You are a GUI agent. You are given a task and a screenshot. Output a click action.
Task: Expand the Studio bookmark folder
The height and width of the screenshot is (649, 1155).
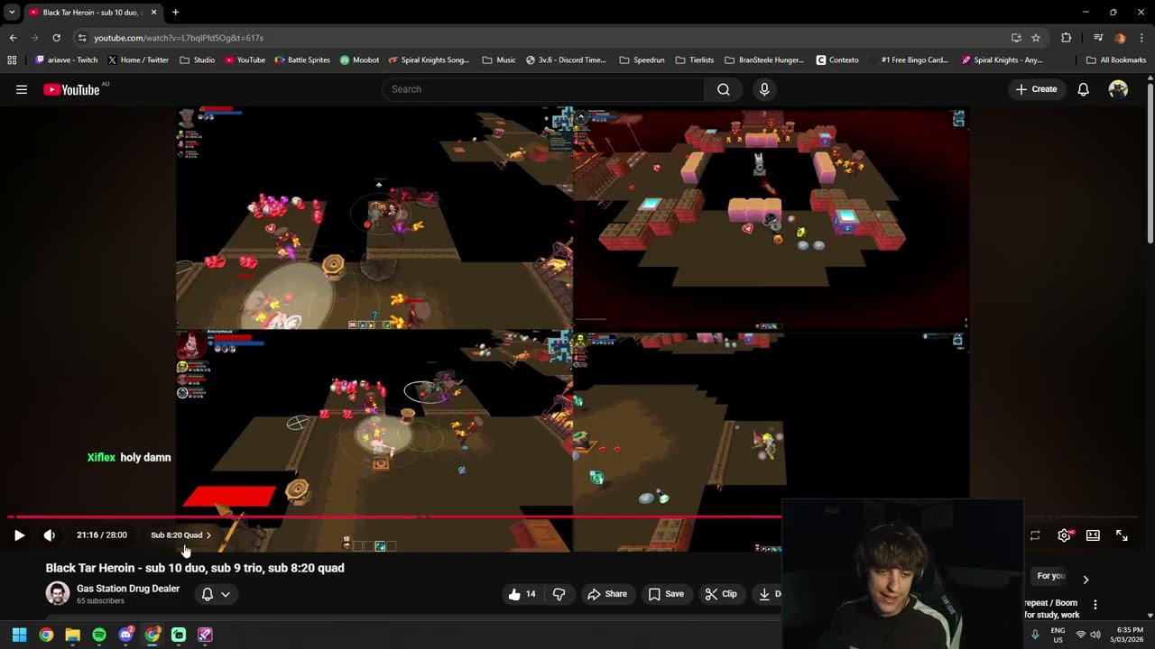click(197, 60)
